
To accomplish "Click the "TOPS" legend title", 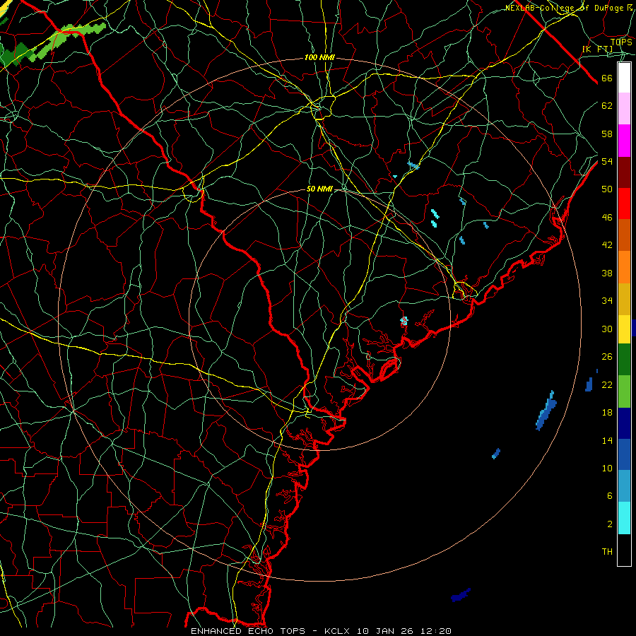I will click(621, 42).
